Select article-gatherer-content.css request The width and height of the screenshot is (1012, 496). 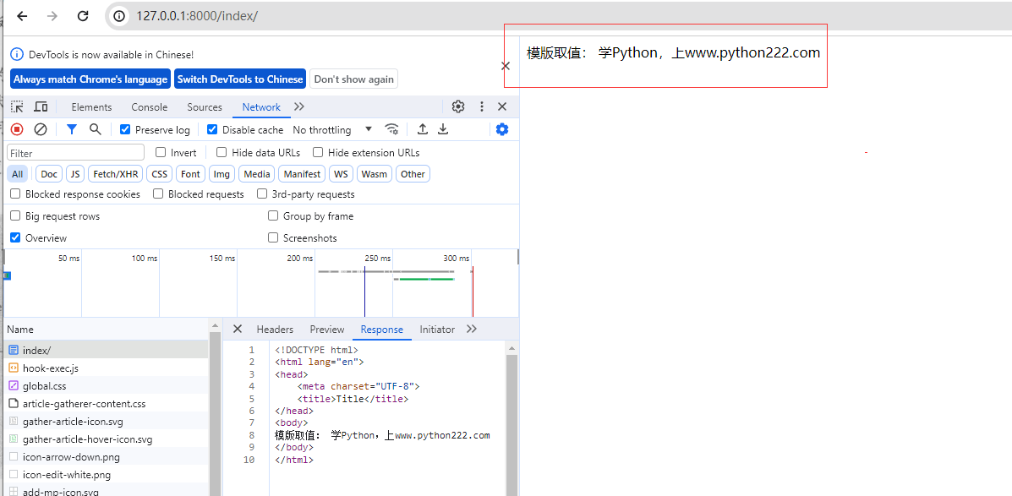point(107,404)
